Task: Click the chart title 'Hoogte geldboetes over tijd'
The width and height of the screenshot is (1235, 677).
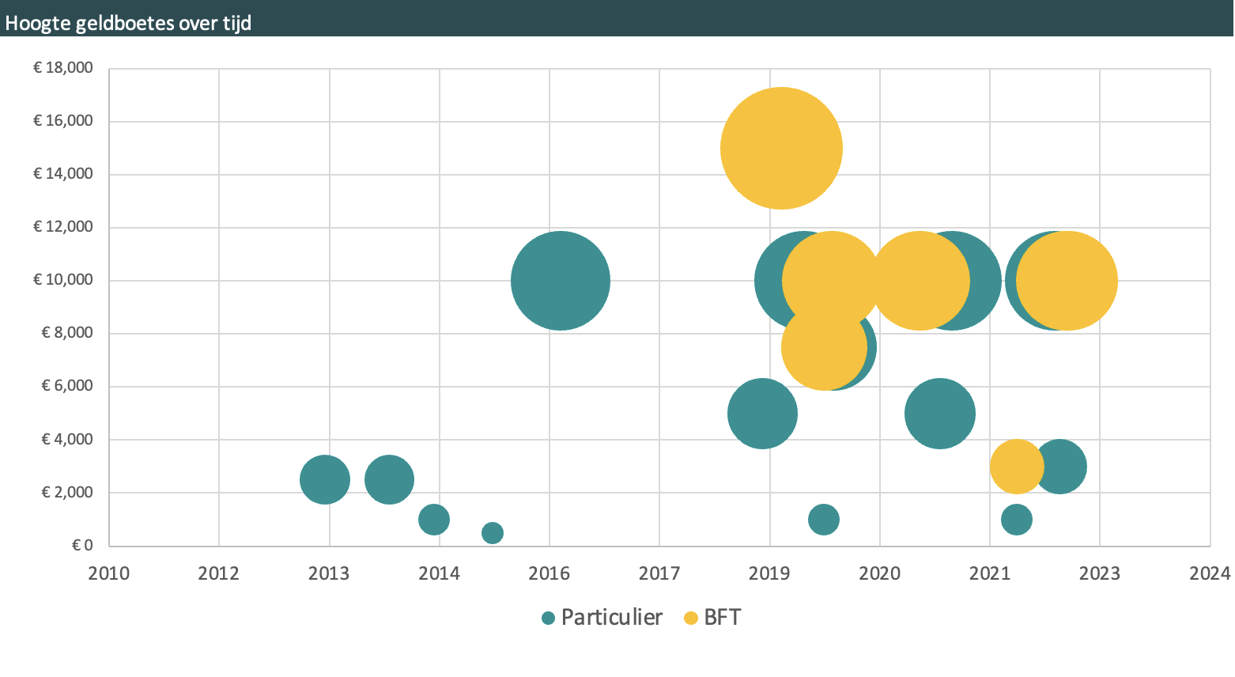Action: [x=128, y=23]
